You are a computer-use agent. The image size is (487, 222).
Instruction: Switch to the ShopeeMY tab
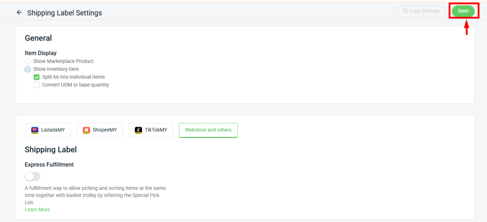pyautogui.click(x=100, y=130)
